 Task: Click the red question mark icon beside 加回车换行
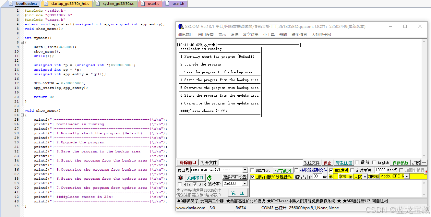click(x=425, y=173)
